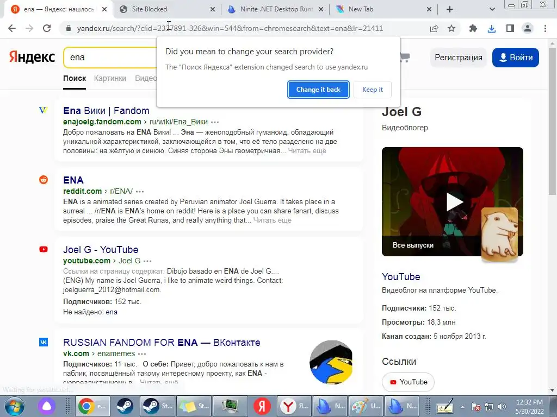557x417 pixels.
Task: Open the Joel G - YouTube result
Action: click(101, 250)
